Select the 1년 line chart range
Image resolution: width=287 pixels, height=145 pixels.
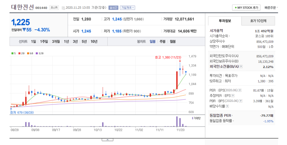click(x=66, y=42)
